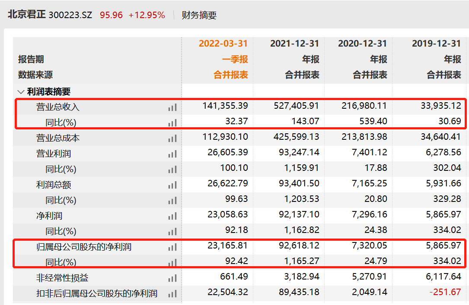This screenshot has width=469, height=305.
Task: Click the negative red value -251.67
Action: 445,292
